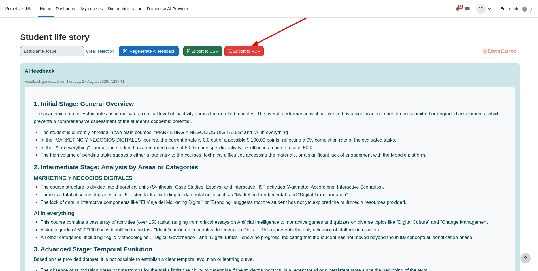
Task: Click the Pruebas IA site name
Action: pyautogui.click(x=18, y=9)
